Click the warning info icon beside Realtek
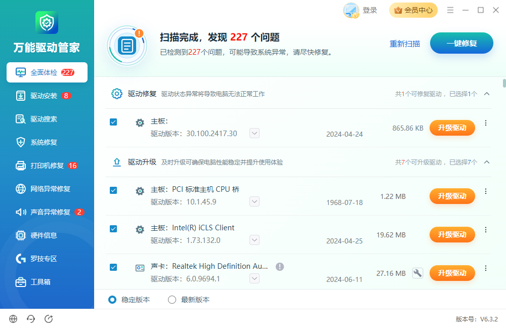This screenshot has width=506, height=329. [280, 267]
